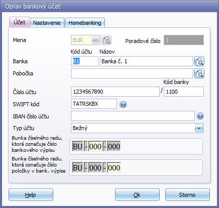Open the Bežný account type combo box
The height and width of the screenshot is (208, 219).
tap(137, 128)
